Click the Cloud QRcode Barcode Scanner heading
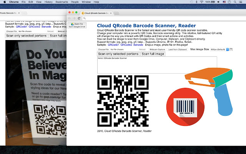This screenshot has width=246, height=154. pos(146,26)
